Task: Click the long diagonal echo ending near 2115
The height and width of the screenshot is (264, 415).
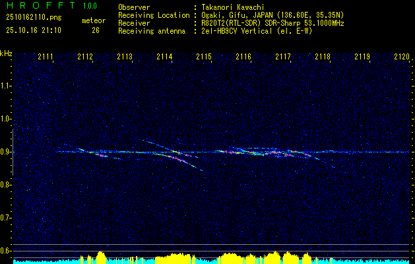Action: coord(179,159)
